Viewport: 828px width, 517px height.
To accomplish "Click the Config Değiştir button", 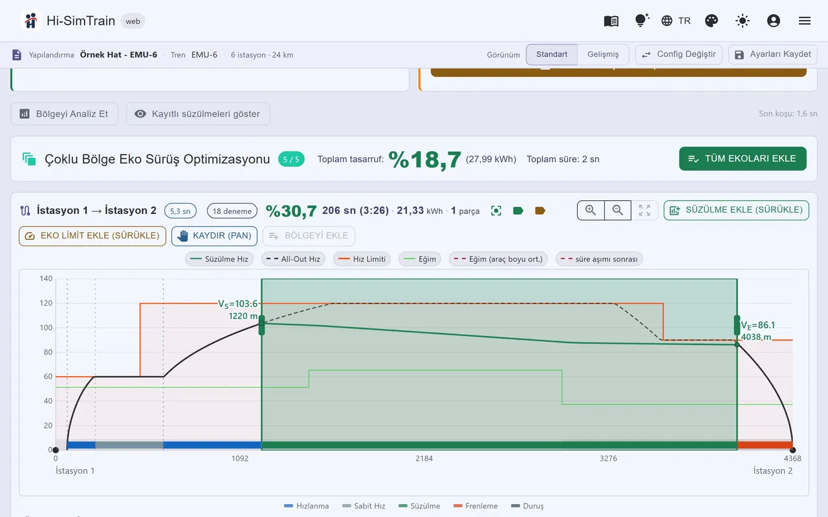I will point(679,54).
